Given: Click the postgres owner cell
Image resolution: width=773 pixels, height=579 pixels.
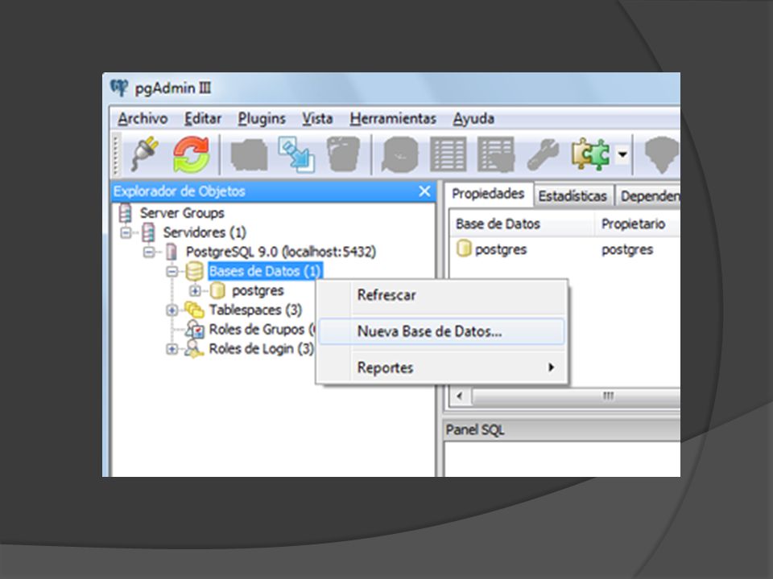Looking at the screenshot, I should pyautogui.click(x=627, y=249).
